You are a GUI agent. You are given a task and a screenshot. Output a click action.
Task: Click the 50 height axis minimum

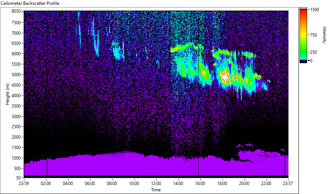[18, 178]
